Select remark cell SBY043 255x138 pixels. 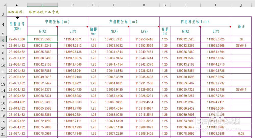coord(241,45)
